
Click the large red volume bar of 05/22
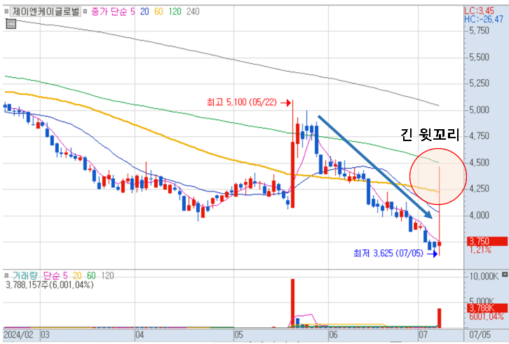pos(292,303)
